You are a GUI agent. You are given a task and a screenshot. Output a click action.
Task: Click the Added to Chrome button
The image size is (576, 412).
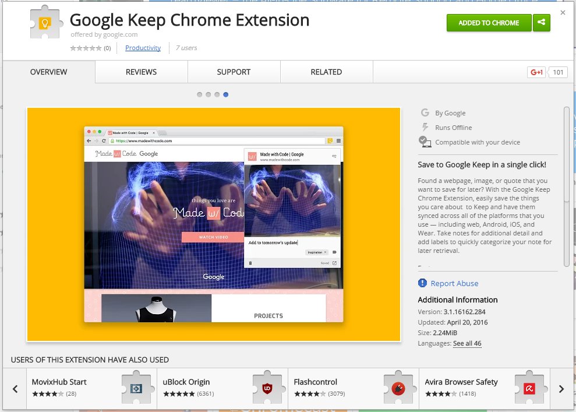[x=489, y=22]
